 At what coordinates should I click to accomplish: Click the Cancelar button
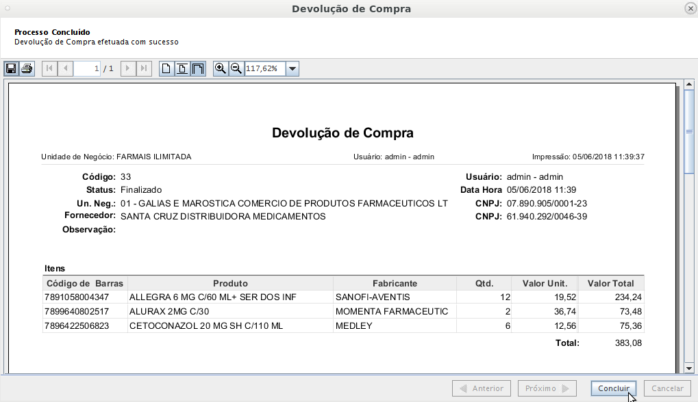(x=667, y=388)
